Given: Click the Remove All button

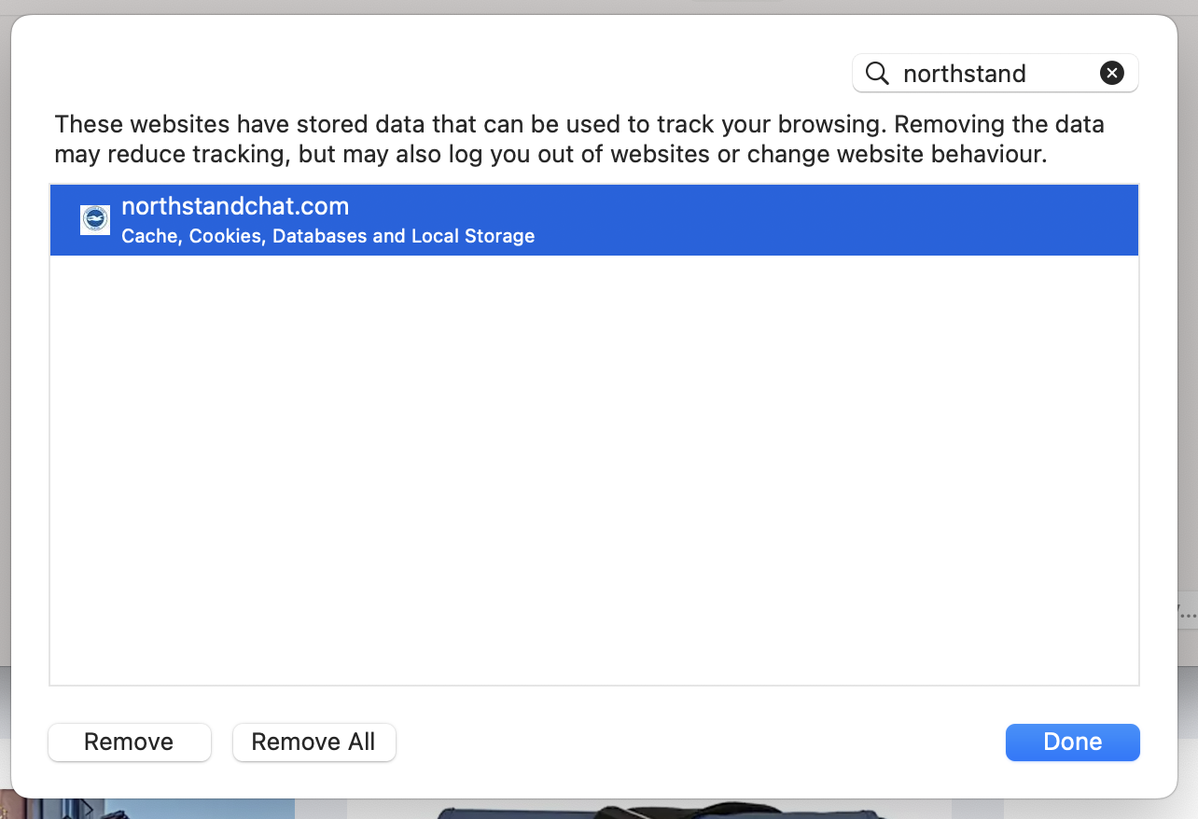Looking at the screenshot, I should point(313,742).
